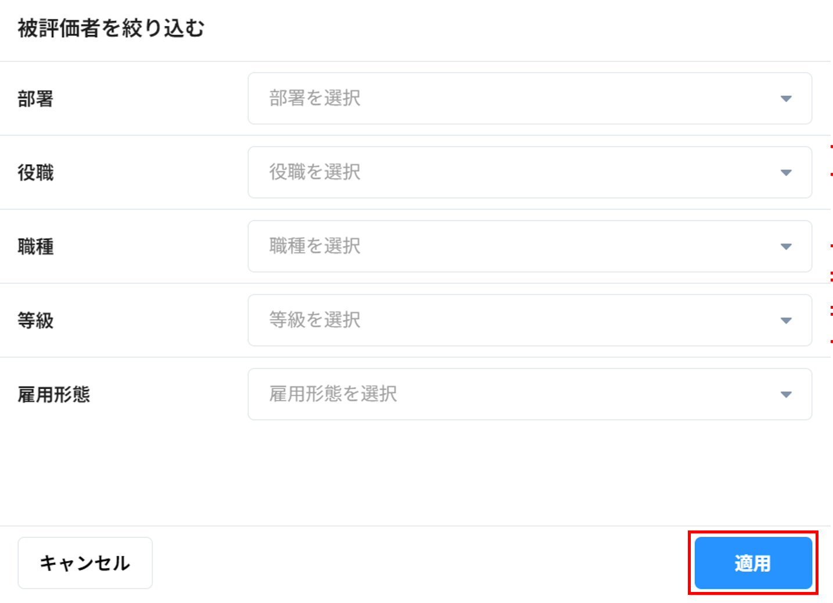The height and width of the screenshot is (603, 833).
Task: Open the 雇用形態を選択 combo box
Action: [511, 395]
